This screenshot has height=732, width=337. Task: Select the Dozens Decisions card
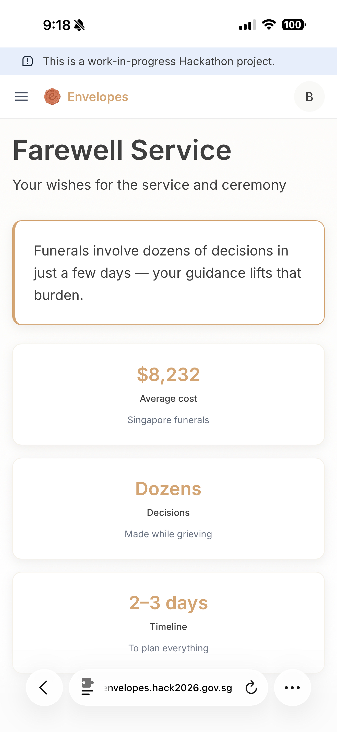point(168,508)
